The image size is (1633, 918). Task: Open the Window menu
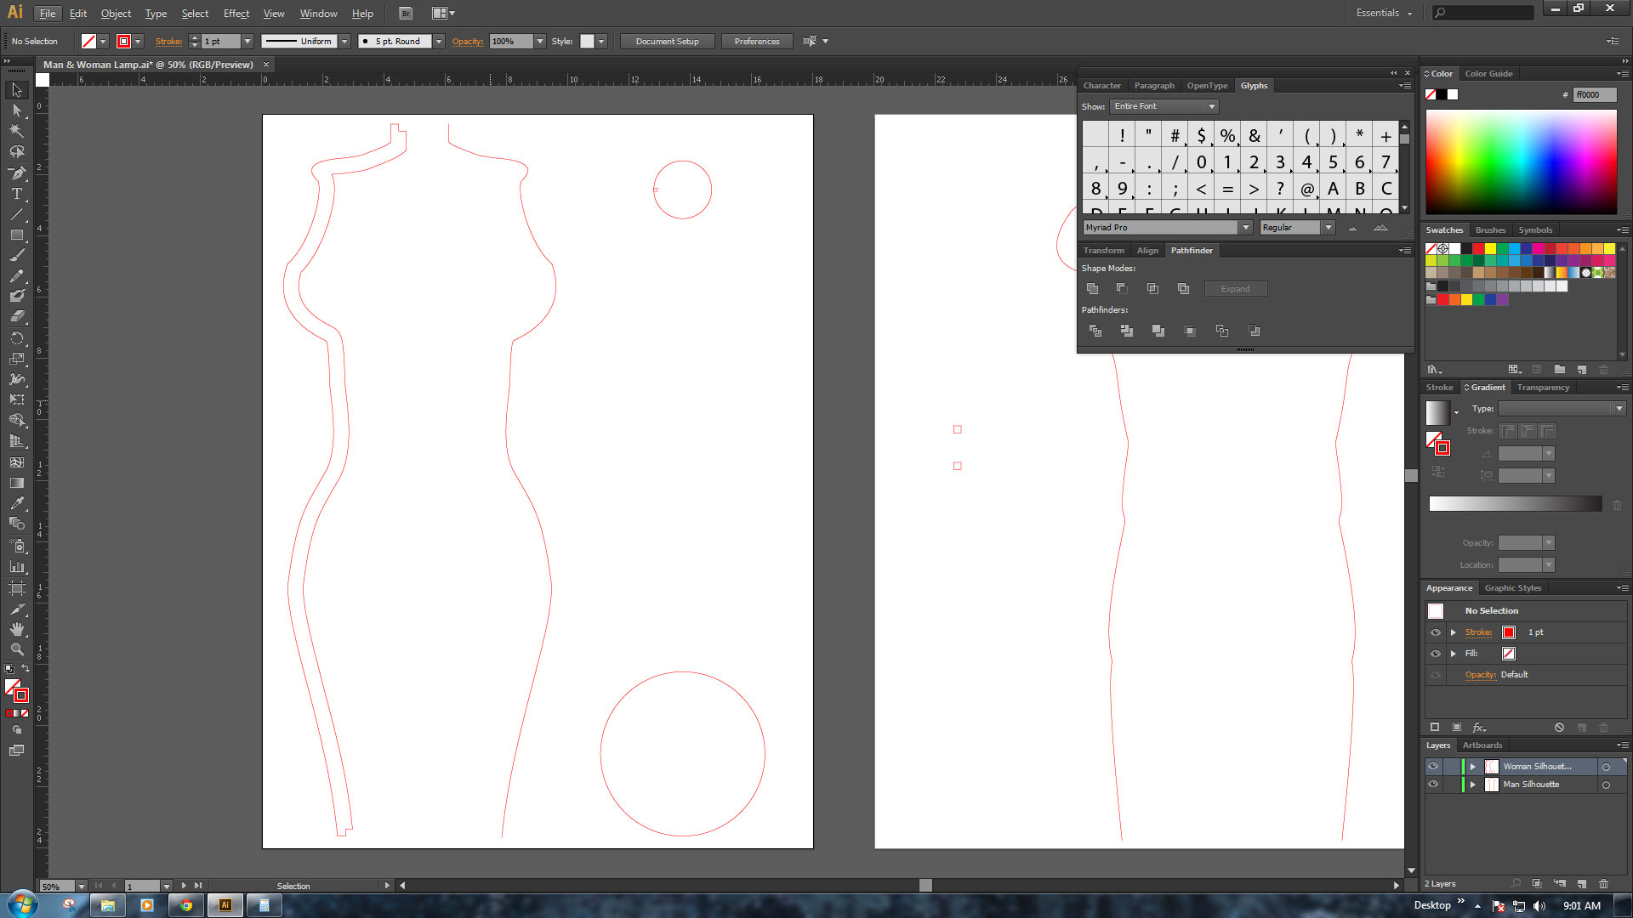tap(318, 14)
